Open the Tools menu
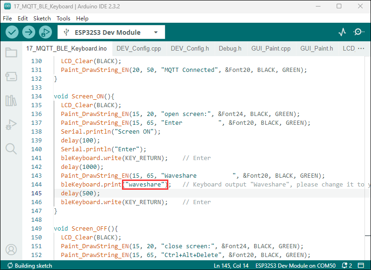This screenshot has width=371, height=270. (x=64, y=19)
